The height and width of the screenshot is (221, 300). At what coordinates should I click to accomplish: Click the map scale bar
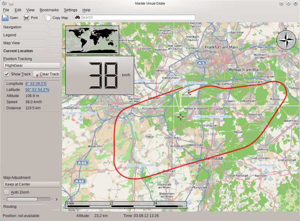pyautogui.click(x=126, y=205)
